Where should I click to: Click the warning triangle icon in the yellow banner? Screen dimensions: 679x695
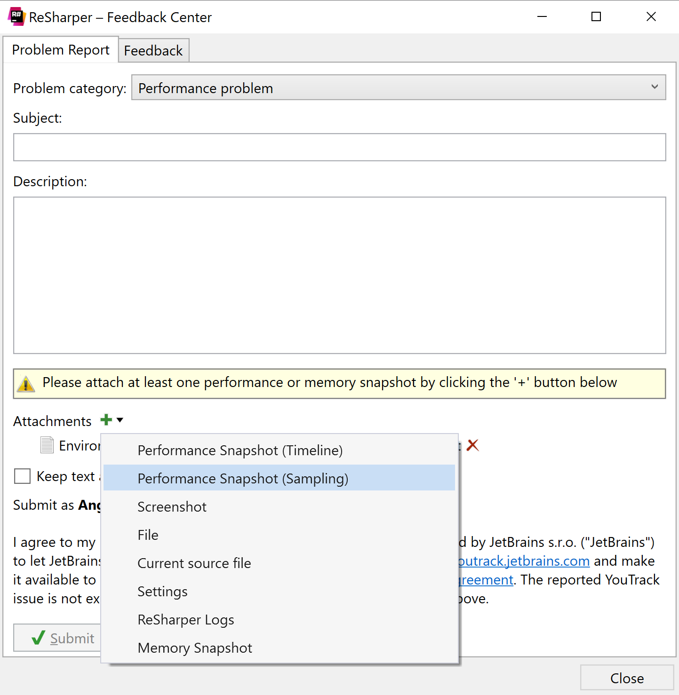click(x=25, y=384)
